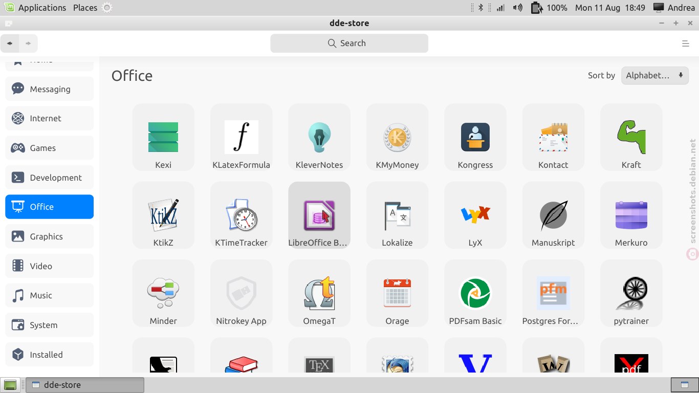Show Installed applications
The height and width of the screenshot is (393, 699).
49,355
